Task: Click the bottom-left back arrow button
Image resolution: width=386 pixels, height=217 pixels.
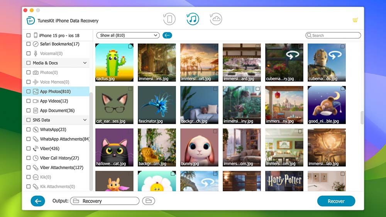Action: tap(38, 201)
